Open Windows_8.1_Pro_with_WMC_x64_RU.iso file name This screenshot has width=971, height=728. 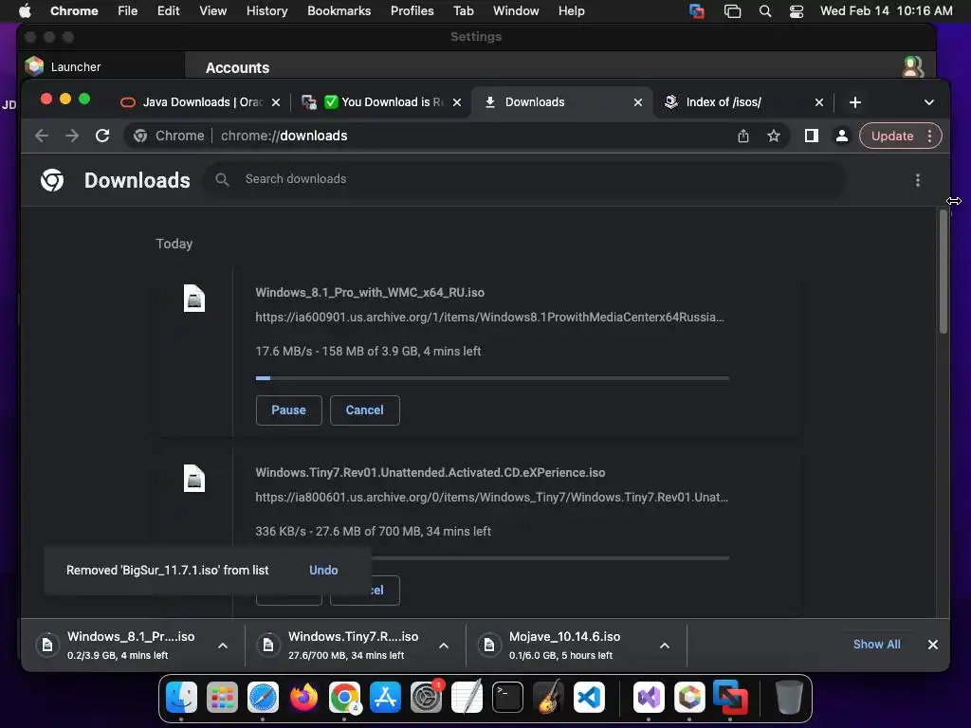point(370,292)
